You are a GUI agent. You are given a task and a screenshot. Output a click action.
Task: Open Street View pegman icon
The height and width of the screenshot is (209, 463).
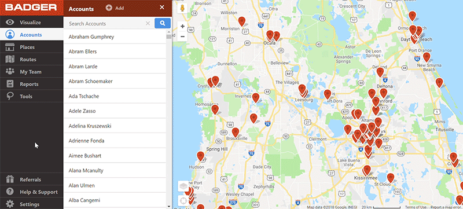click(182, 8)
